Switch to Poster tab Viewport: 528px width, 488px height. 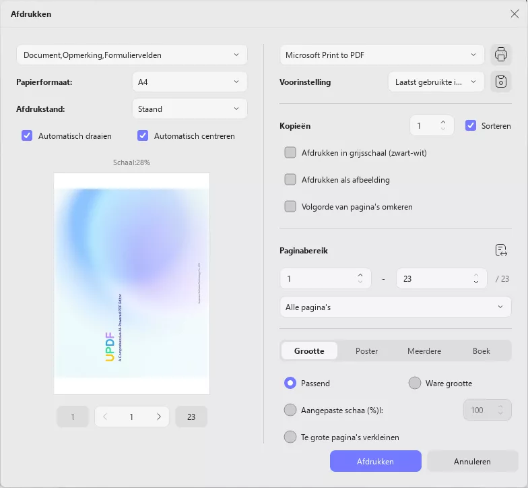pos(366,350)
